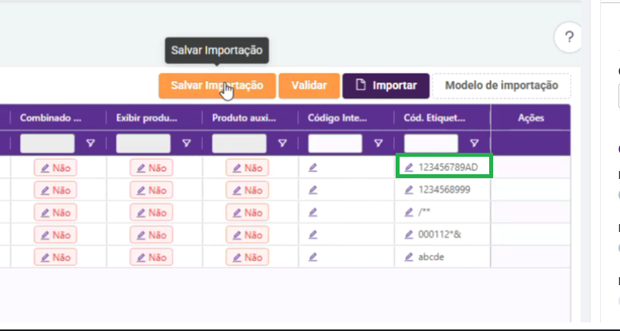Image resolution: width=620 pixels, height=331 pixels.
Task: Edit Código Interno in first row
Action: pos(313,167)
